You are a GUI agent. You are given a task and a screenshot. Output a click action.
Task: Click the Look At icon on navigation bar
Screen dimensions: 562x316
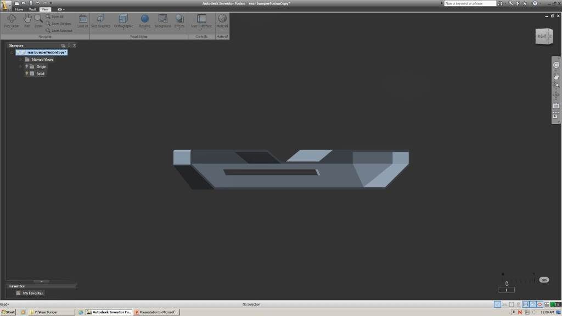(556, 106)
